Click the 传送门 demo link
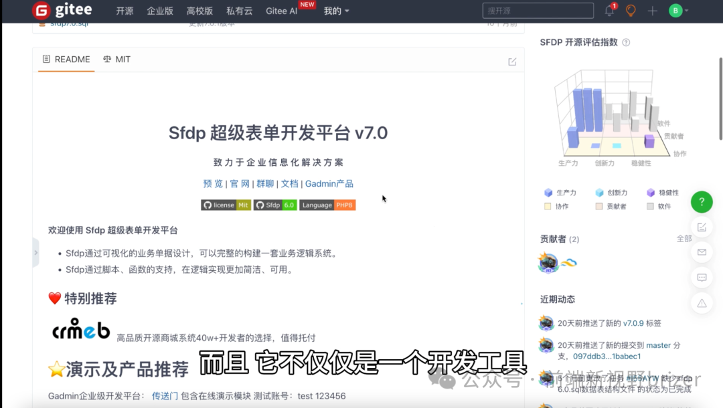This screenshot has width=723, height=408. click(165, 395)
